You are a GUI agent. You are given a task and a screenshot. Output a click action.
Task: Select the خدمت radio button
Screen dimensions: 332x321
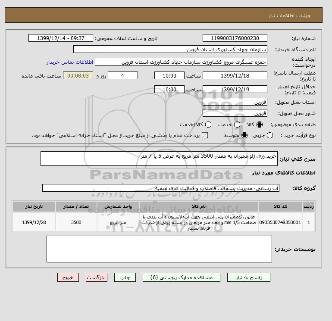click(x=237, y=125)
